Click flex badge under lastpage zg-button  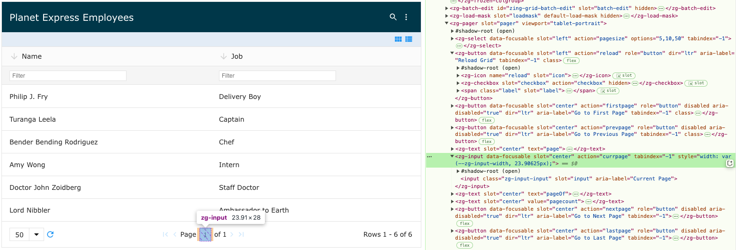tap(464, 245)
